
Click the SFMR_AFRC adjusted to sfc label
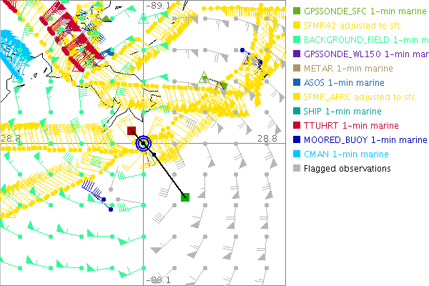[x=347, y=97]
